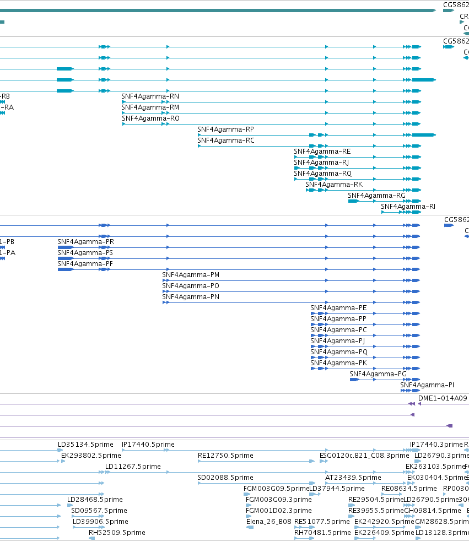Select the SNF4Agamma-PF protein label
This screenshot has width=469, height=541.
[x=85, y=264]
